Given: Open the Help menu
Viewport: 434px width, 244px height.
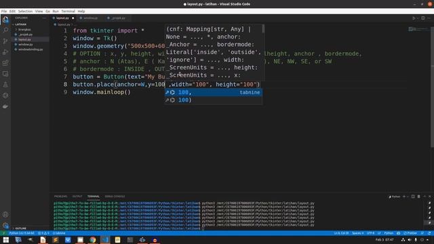Looking at the screenshot, I should 81,12.
